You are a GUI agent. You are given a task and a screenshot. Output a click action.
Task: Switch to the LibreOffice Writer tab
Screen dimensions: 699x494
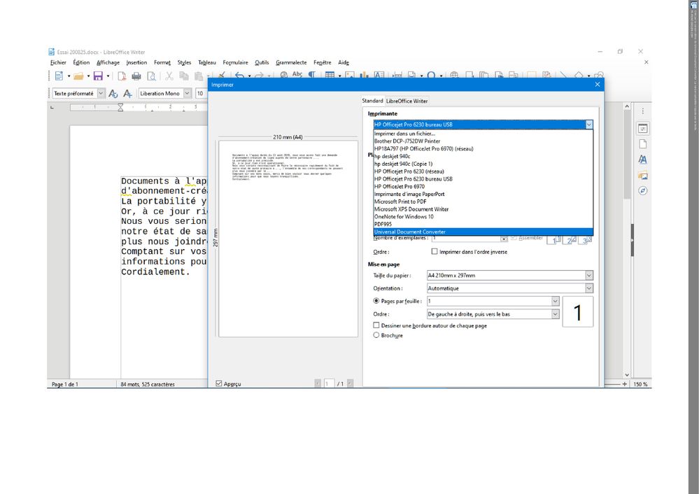click(407, 101)
